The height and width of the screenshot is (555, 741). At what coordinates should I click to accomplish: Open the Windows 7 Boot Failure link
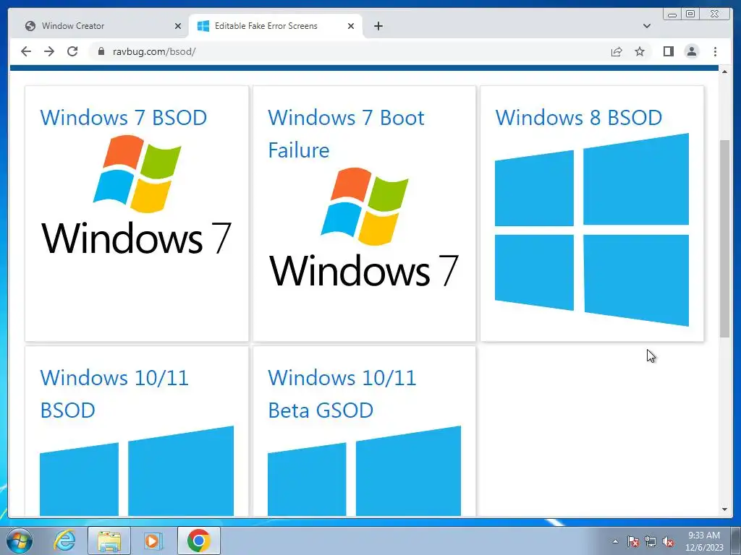point(346,134)
